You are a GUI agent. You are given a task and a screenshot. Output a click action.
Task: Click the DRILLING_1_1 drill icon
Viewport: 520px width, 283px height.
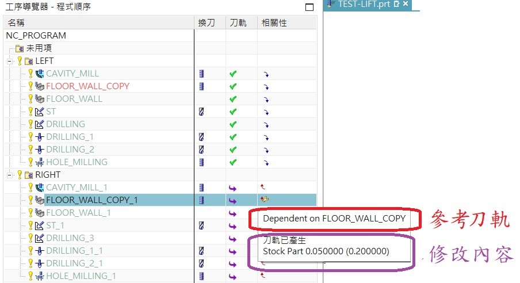click(40, 251)
